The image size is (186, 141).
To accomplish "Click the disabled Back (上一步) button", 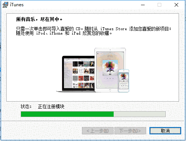I will [98, 131].
